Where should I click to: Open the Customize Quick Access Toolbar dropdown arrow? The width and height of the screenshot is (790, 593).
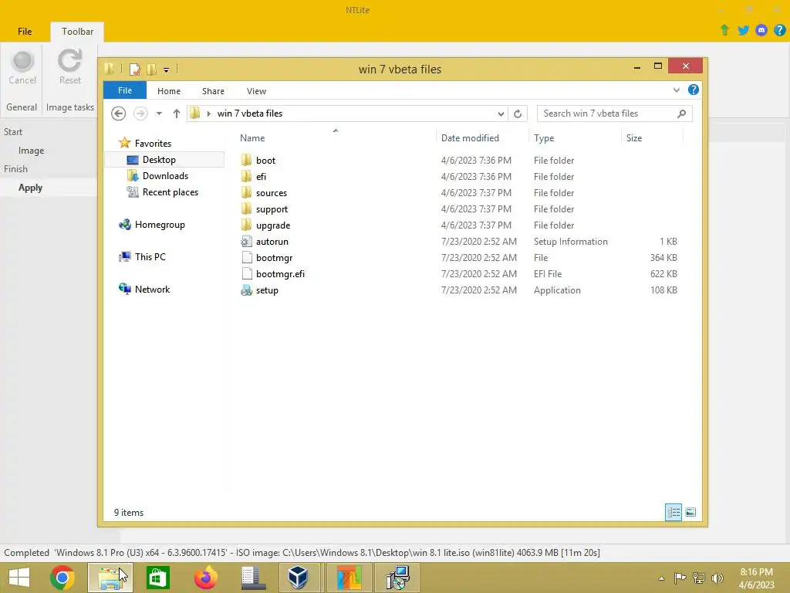(x=167, y=70)
